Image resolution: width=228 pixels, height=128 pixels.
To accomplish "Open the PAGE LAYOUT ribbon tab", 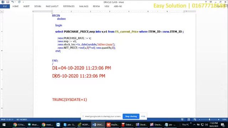I will [52, 6].
